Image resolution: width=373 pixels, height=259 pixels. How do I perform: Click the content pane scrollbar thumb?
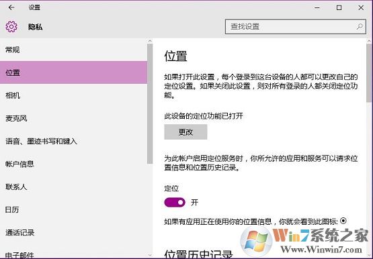(369, 72)
